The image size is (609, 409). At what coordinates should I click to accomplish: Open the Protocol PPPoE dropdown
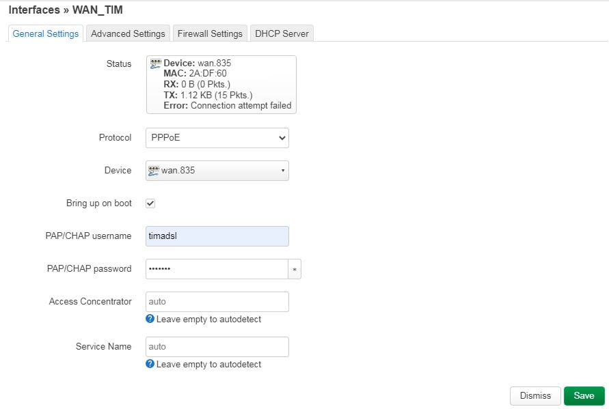[x=217, y=138]
